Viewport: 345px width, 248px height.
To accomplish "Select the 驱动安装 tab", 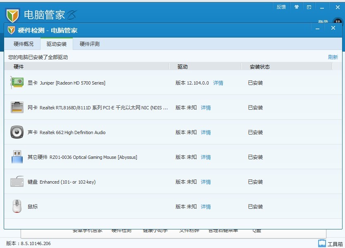I will pyautogui.click(x=57, y=44).
